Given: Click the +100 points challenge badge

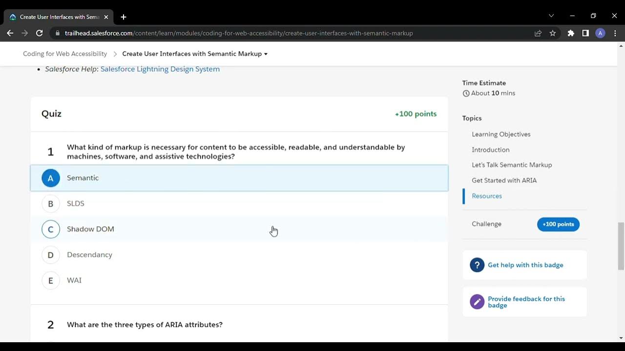Looking at the screenshot, I should point(558,224).
